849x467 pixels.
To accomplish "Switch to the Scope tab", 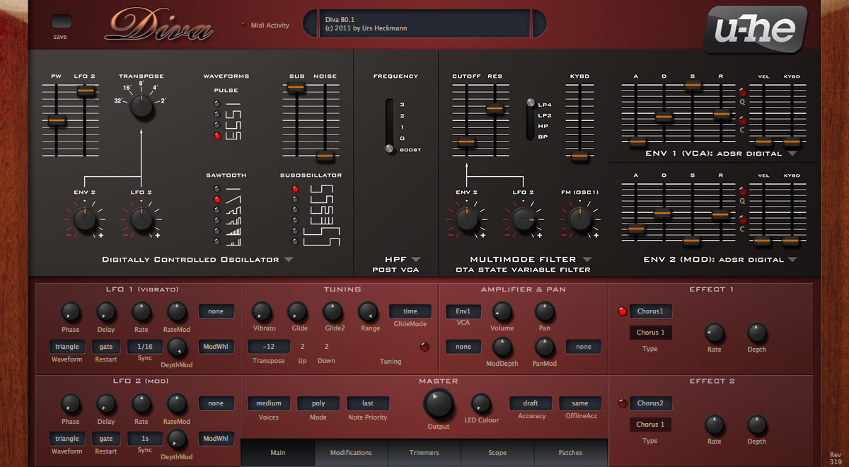I will click(497, 453).
